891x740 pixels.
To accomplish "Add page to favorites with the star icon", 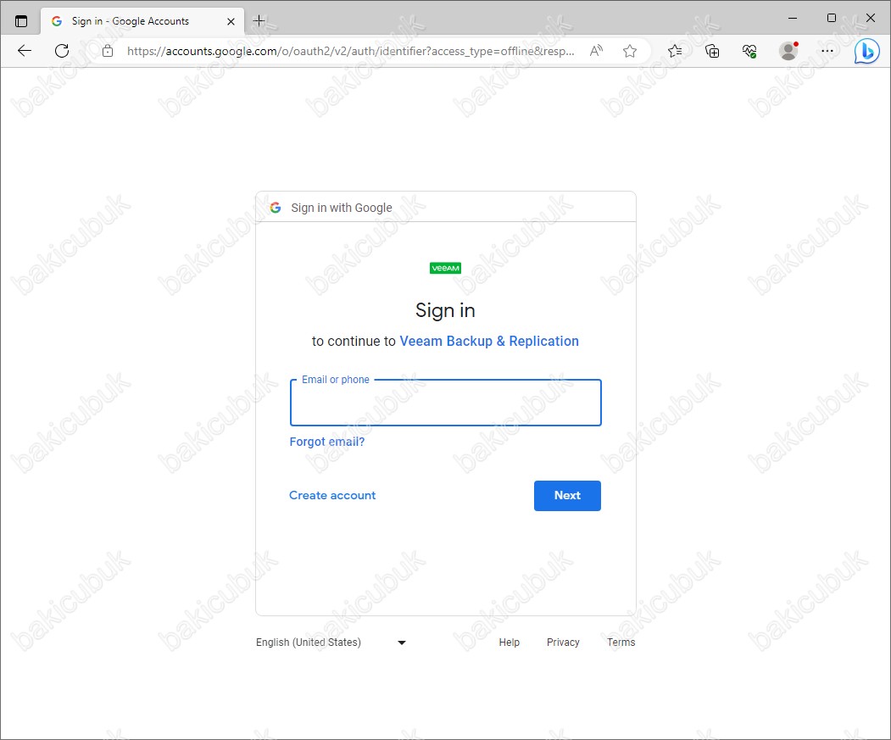I will click(630, 51).
